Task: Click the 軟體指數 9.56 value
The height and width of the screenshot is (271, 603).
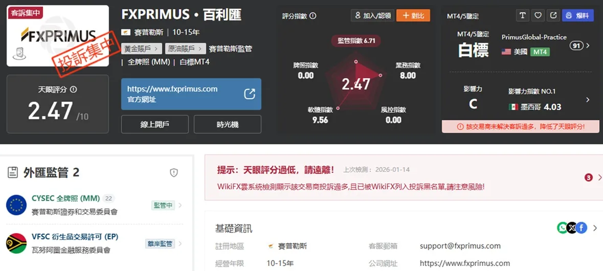Action: tap(320, 120)
